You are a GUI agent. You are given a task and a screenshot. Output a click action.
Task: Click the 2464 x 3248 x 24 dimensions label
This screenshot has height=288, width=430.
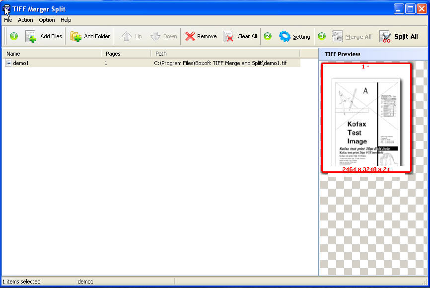click(x=366, y=169)
